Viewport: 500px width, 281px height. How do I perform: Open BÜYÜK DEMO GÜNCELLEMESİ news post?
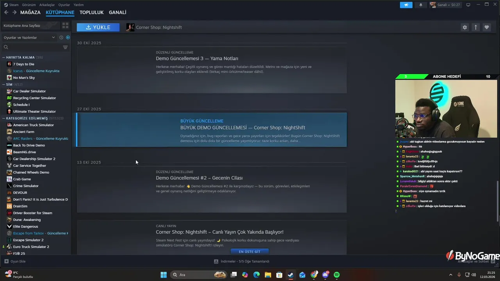pos(212,130)
